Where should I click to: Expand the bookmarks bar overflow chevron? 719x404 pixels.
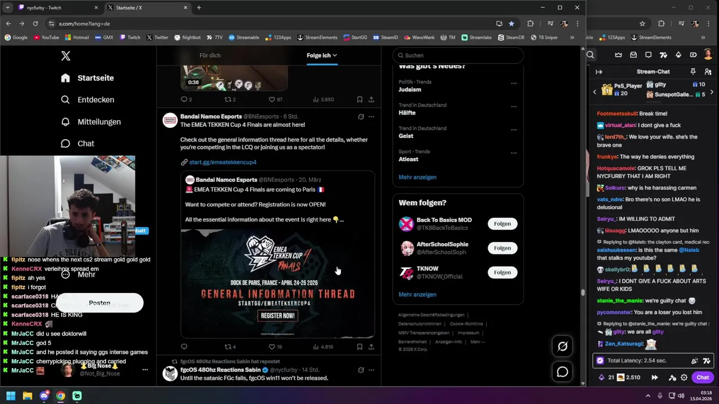click(572, 38)
